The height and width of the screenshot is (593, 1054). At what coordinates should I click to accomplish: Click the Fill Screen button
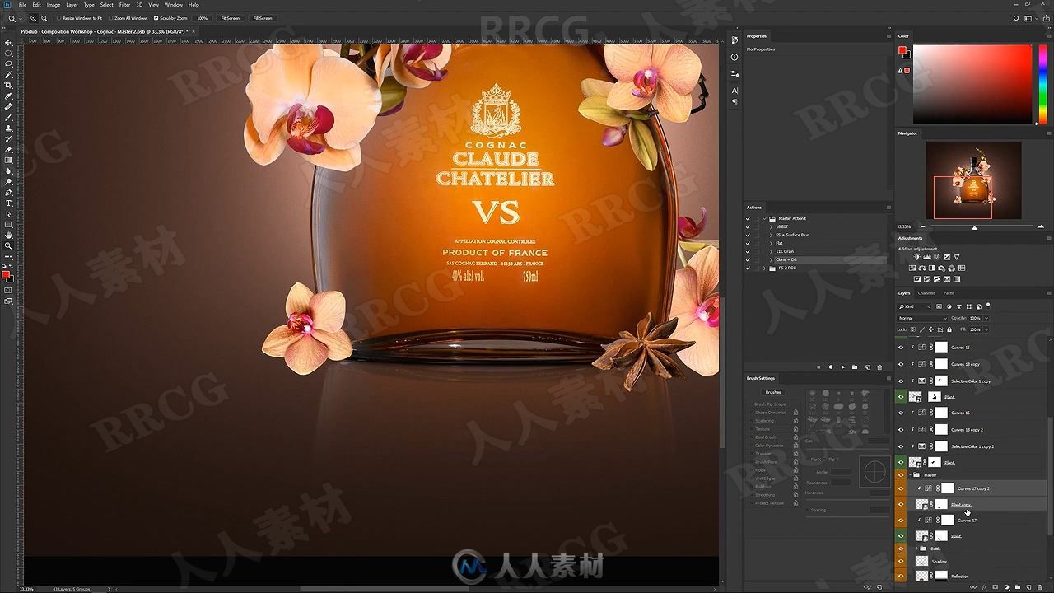tap(263, 18)
